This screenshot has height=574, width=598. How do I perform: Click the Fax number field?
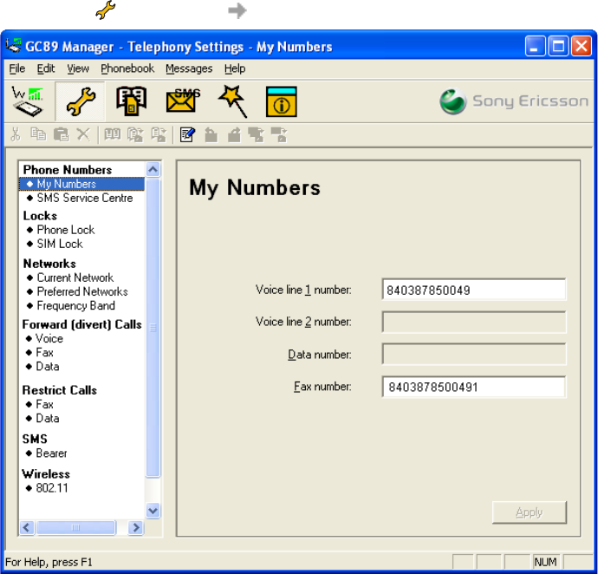[x=474, y=387]
